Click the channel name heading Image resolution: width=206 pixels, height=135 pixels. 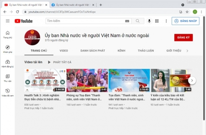(x=97, y=36)
